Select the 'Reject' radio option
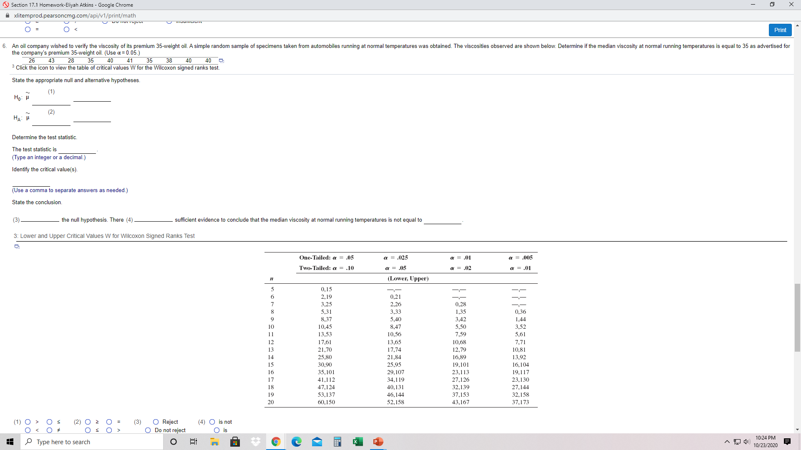The width and height of the screenshot is (801, 450). [x=156, y=422]
